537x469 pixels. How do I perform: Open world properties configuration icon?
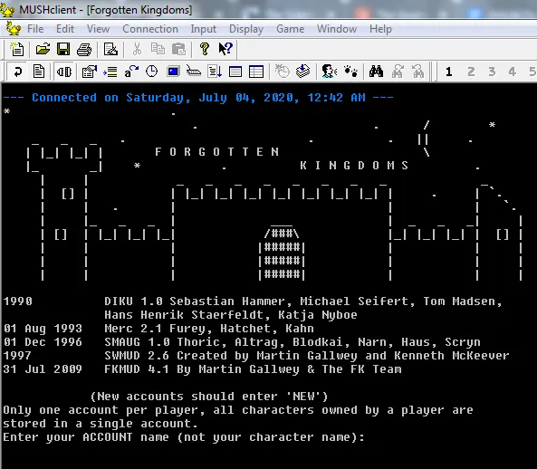coord(90,72)
